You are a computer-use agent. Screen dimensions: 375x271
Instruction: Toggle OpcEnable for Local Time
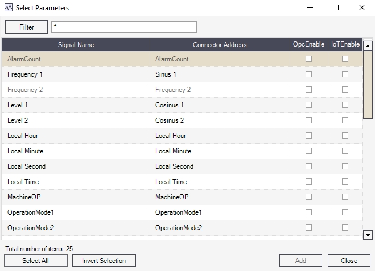(309, 182)
